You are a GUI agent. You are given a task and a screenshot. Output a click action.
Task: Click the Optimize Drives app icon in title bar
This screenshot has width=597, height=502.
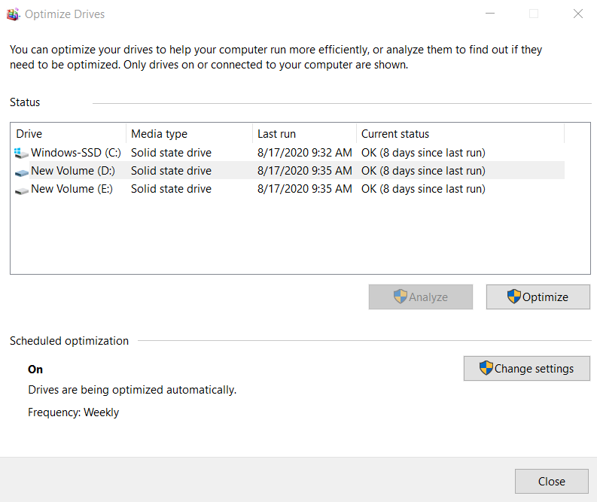click(x=13, y=14)
